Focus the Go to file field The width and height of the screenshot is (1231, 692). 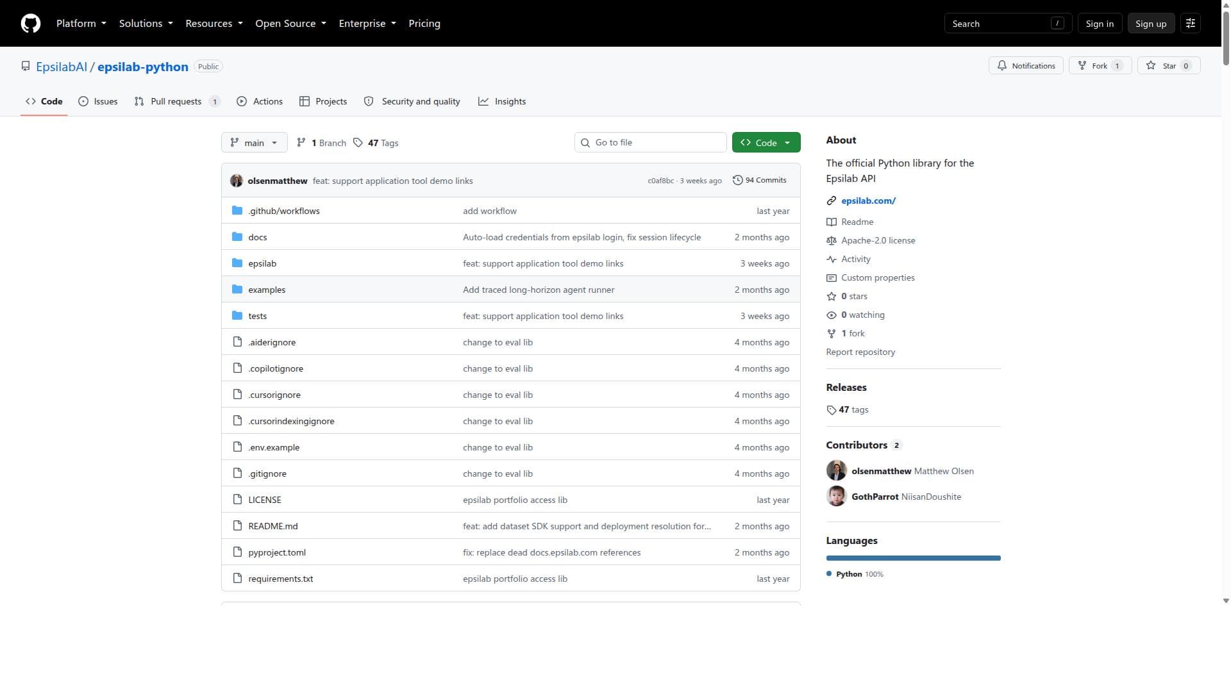(x=650, y=143)
